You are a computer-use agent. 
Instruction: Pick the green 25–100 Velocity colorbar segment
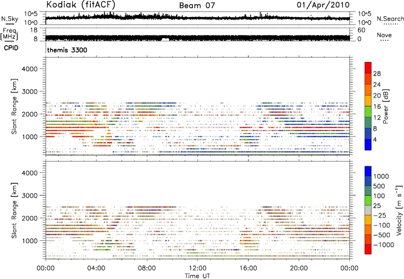tap(368, 200)
